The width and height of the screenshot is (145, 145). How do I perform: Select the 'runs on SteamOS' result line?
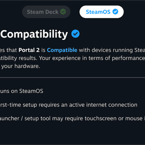point(21,91)
